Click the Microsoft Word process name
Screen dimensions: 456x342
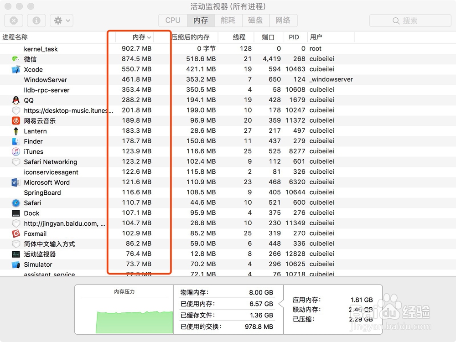[x=47, y=182]
